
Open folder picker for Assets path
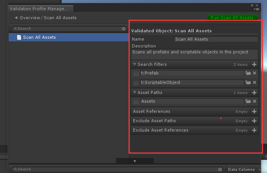pos(248,102)
